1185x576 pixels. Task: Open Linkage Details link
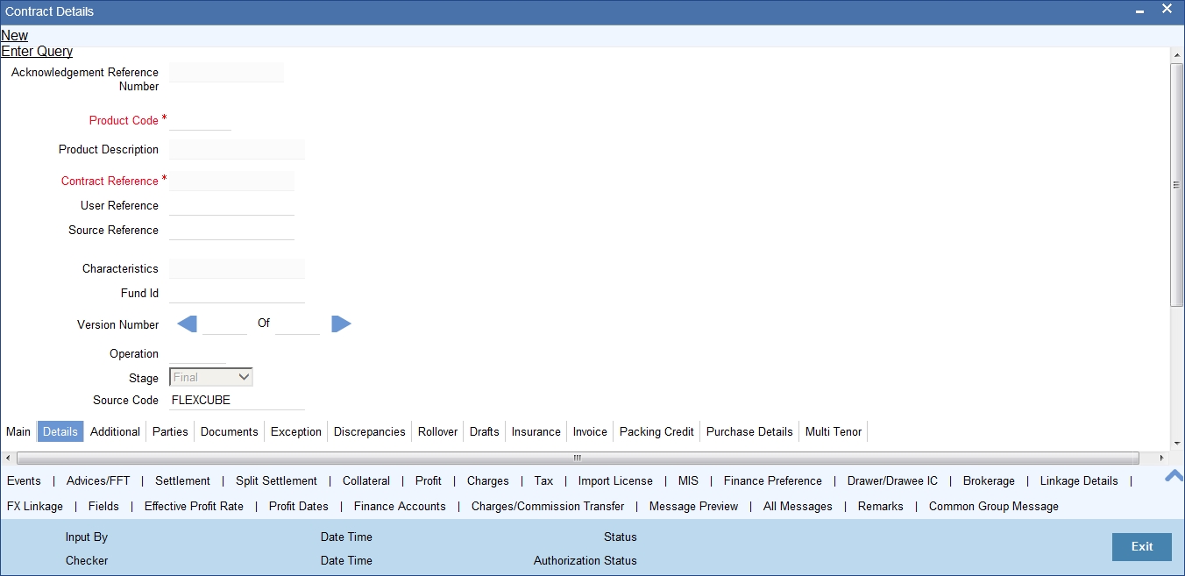click(1079, 480)
